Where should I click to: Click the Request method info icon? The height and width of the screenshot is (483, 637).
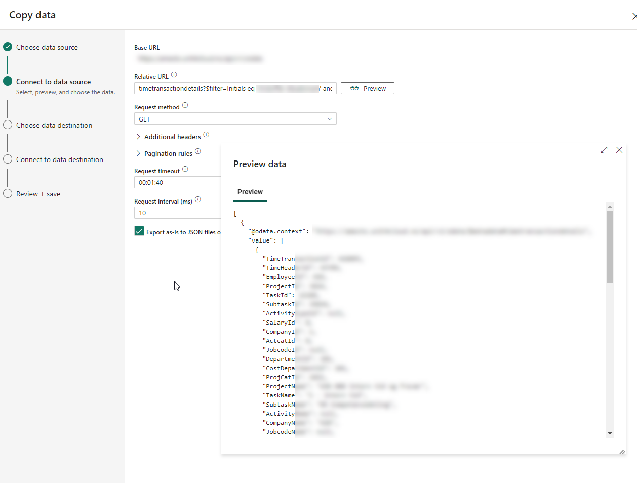click(x=185, y=105)
